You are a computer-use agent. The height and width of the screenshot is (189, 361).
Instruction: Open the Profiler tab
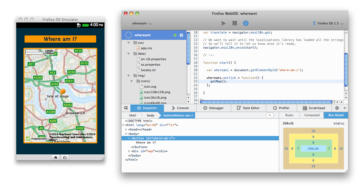tap(281, 108)
